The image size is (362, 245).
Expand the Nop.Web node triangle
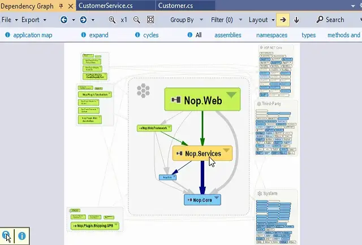point(231,95)
